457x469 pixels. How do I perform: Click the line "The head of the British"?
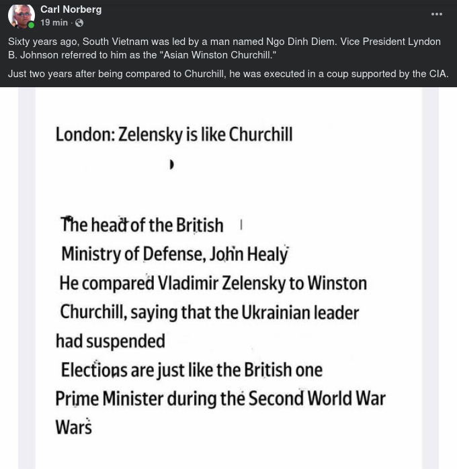pos(142,225)
